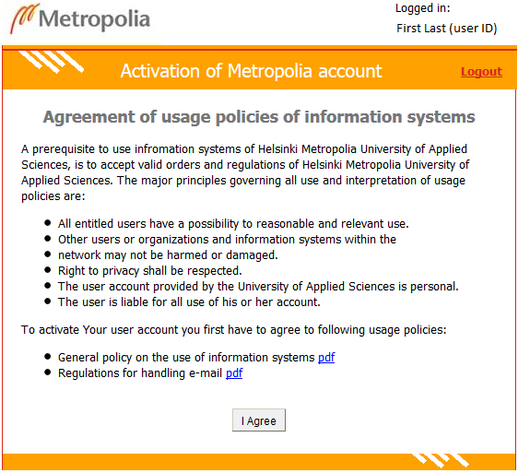Open the Regulations for handling e-mail pdf
This screenshot has height=473, width=518.
pos(234,373)
